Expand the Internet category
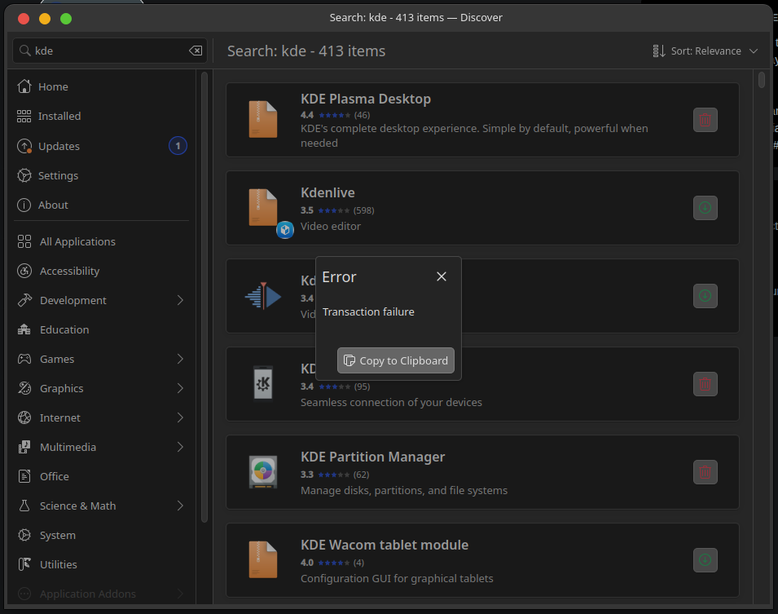The height and width of the screenshot is (614, 778). pyautogui.click(x=180, y=417)
